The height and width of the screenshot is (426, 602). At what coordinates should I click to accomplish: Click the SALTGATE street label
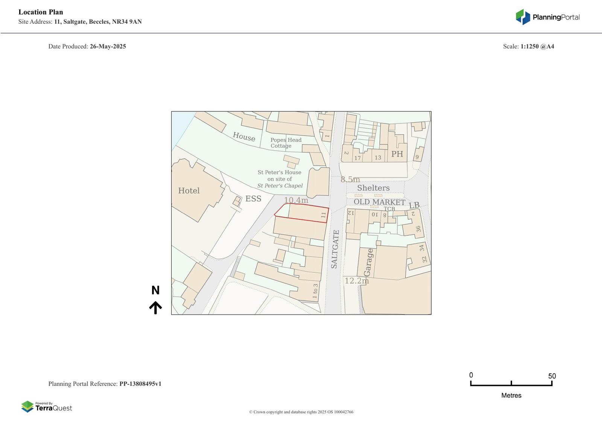[x=334, y=249]
